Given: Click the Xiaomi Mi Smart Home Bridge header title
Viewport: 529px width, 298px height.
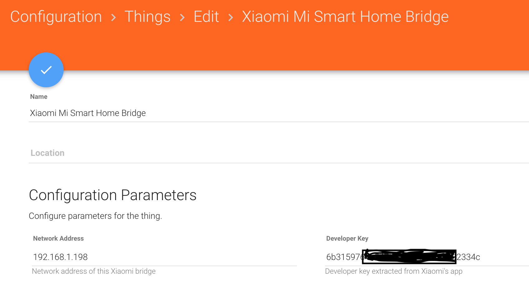Looking at the screenshot, I should (x=345, y=17).
